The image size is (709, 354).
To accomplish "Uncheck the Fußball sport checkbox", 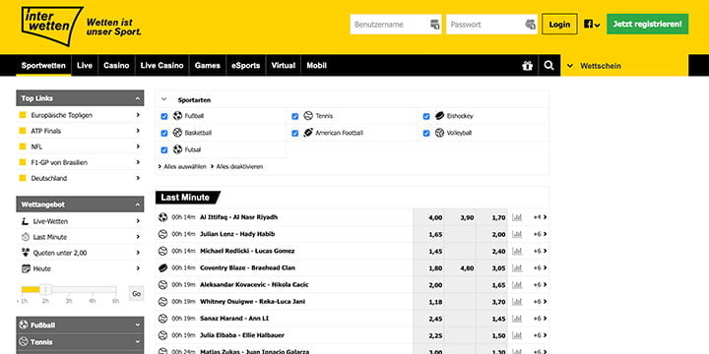I will (164, 116).
